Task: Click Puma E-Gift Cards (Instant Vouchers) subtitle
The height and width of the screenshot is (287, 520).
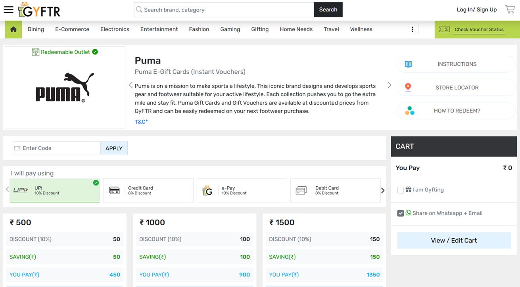Action: pos(190,72)
